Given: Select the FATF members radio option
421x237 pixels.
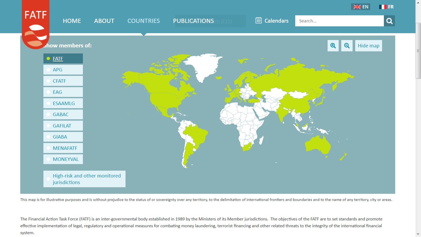Looking at the screenshot, I should pos(63,58).
